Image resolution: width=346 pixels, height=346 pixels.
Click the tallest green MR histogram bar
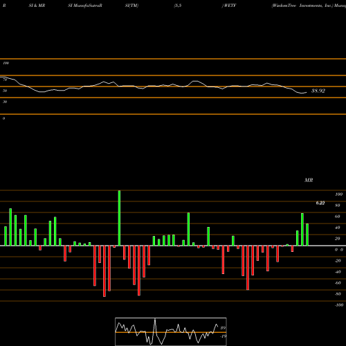pos(119,218)
